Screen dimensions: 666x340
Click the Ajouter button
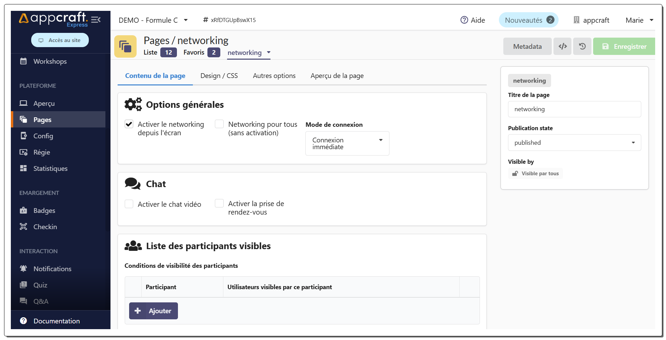click(x=154, y=311)
